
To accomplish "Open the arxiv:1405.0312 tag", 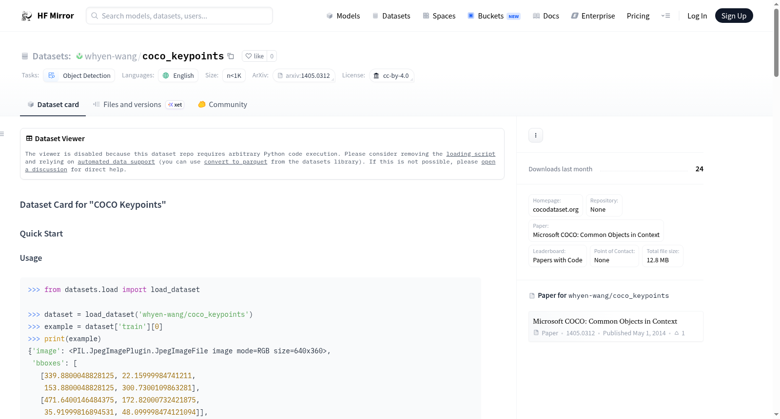I will coord(304,75).
